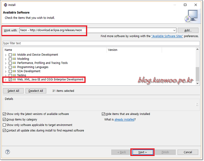The image size is (204, 161).
Task: Click the category icon next to SOA Development
Action: pyautogui.click(x=14, y=71)
